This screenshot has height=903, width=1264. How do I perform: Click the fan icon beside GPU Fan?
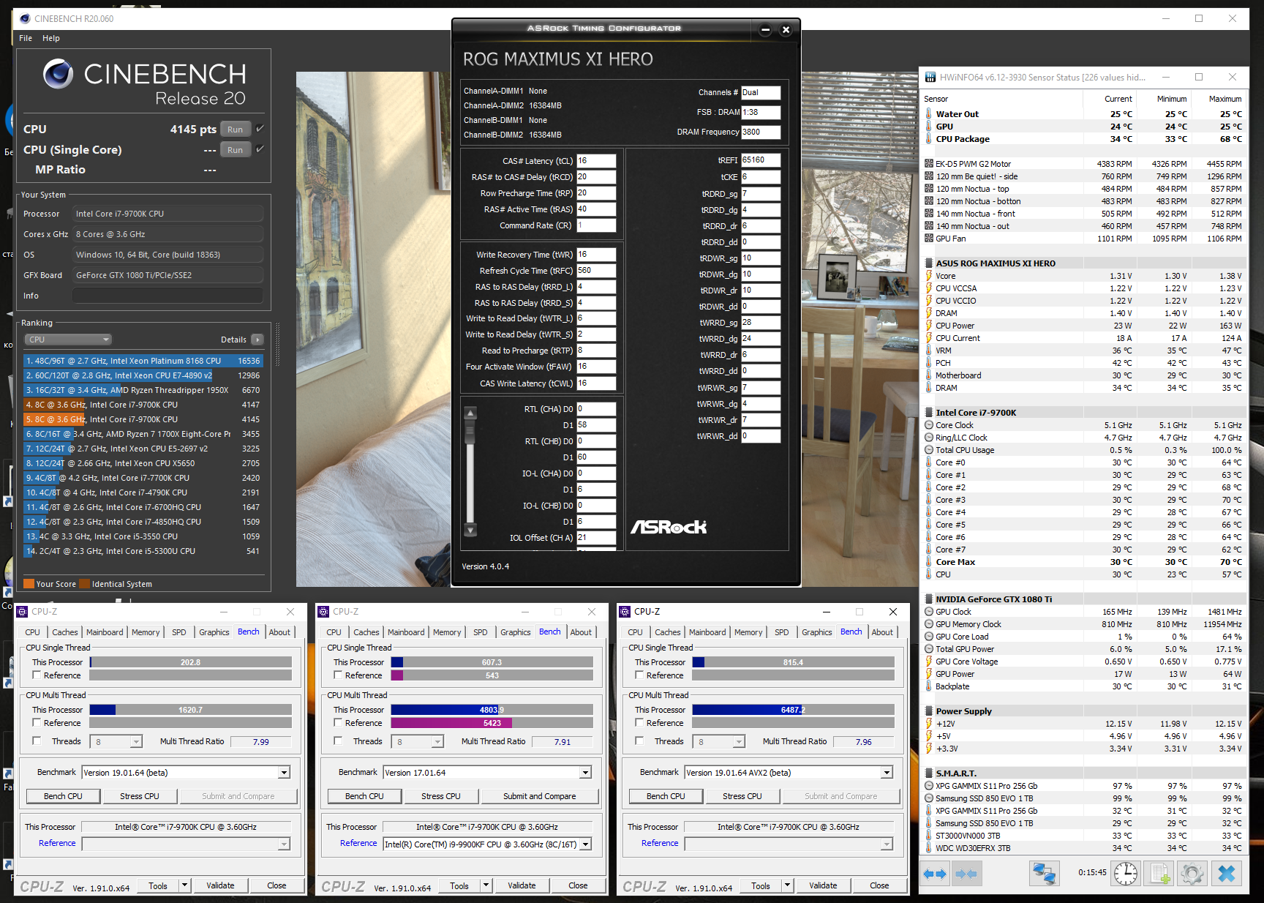929,239
